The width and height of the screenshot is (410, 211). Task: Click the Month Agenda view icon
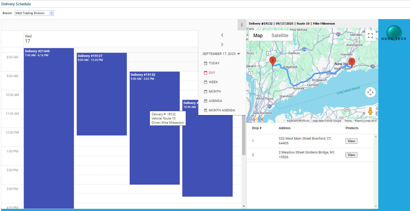coord(206,110)
